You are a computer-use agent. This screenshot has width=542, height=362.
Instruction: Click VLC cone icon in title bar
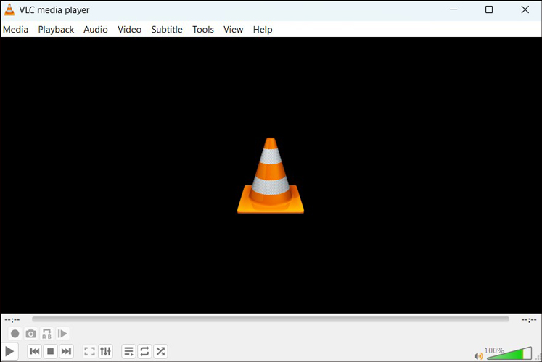click(x=9, y=9)
